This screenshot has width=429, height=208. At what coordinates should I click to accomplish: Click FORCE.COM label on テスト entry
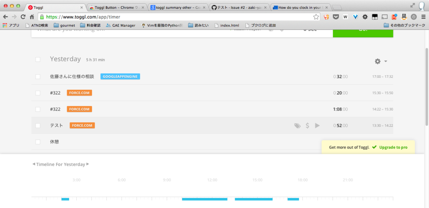pos(82,126)
